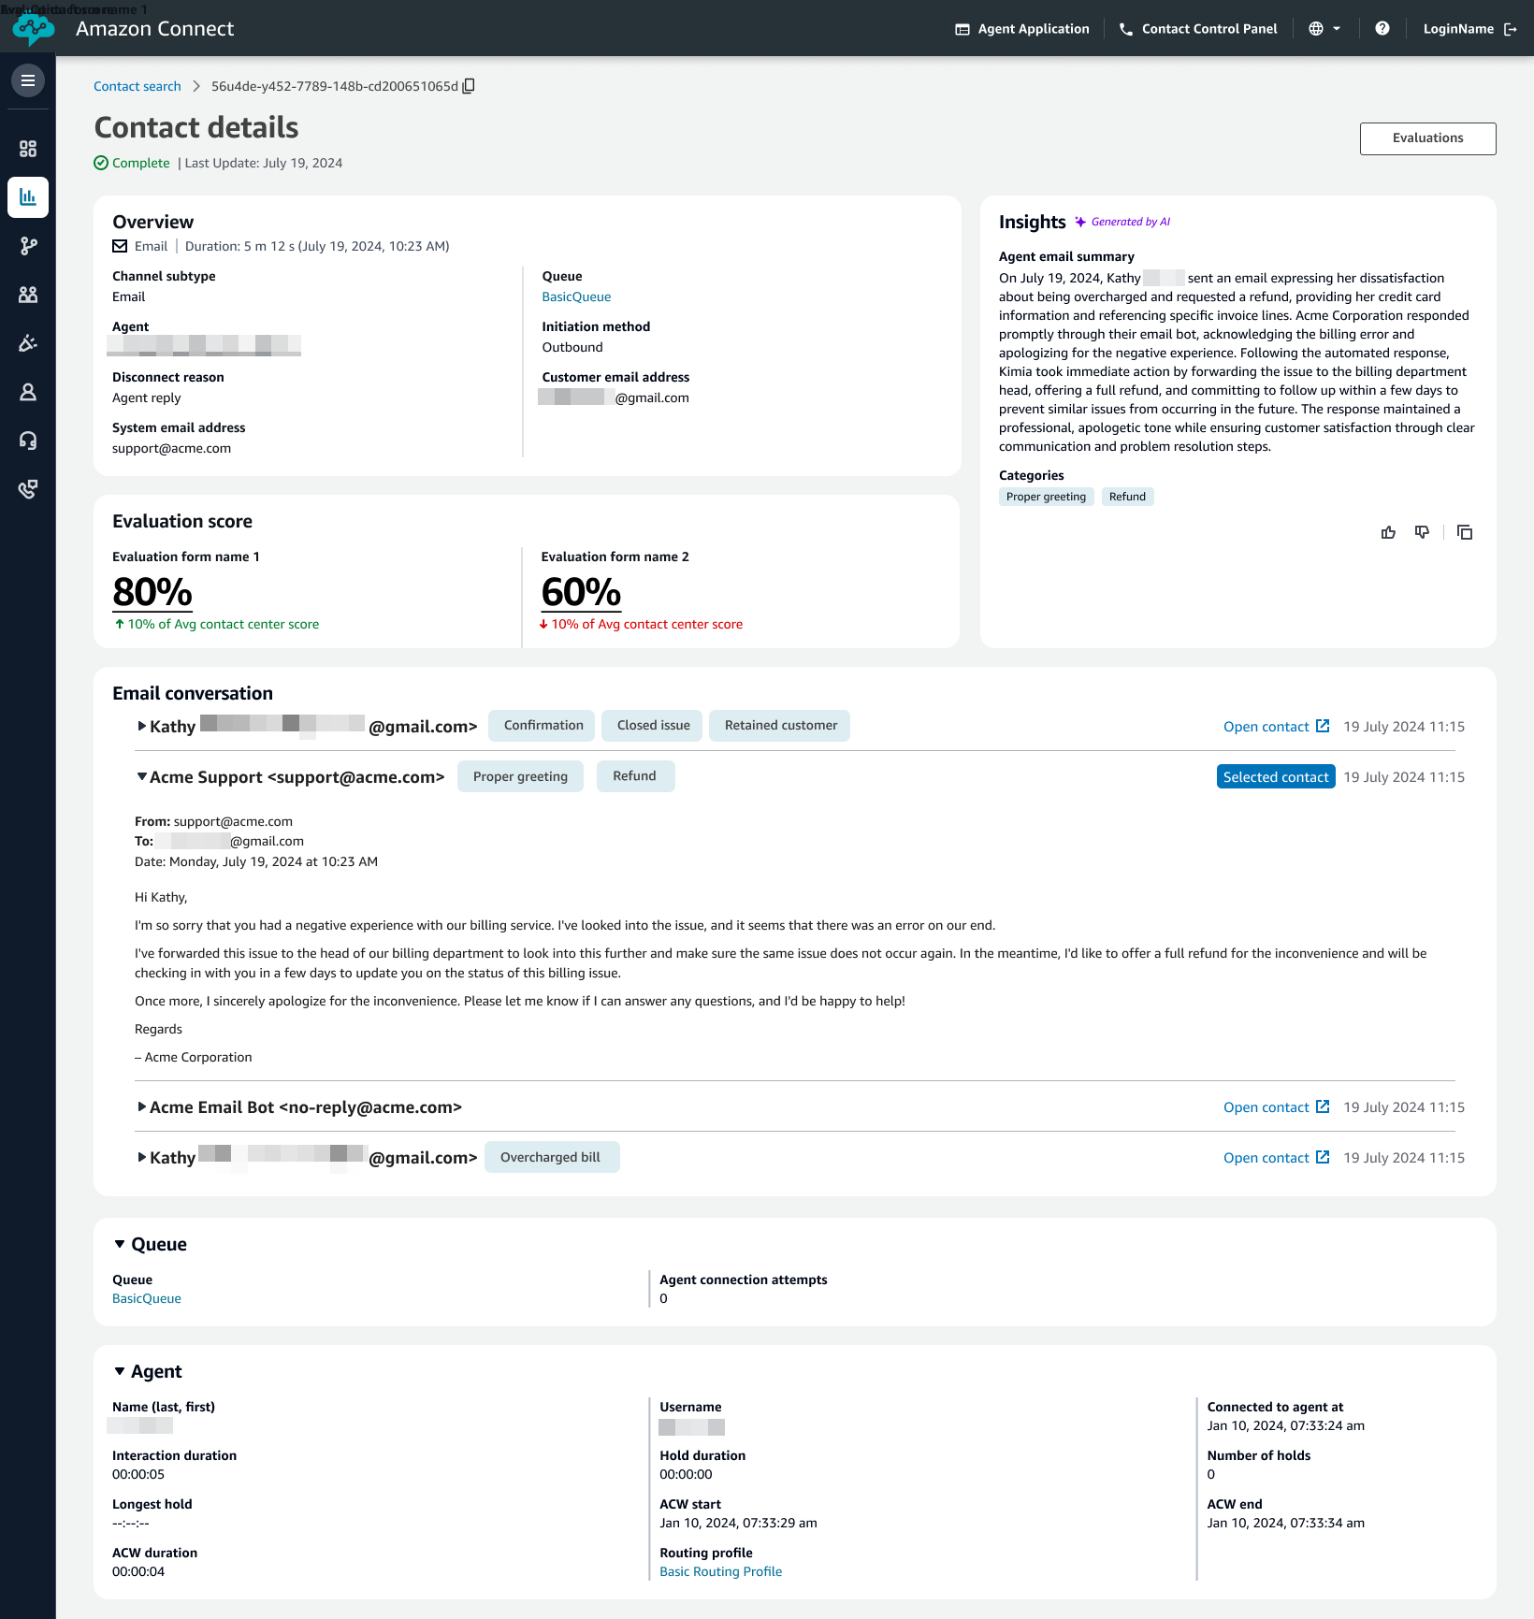
Task: Expand Kathy's email in the conversation
Action: [141, 726]
